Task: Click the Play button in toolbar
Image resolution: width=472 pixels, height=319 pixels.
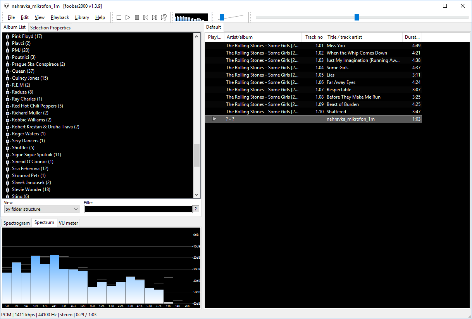Action: click(128, 17)
